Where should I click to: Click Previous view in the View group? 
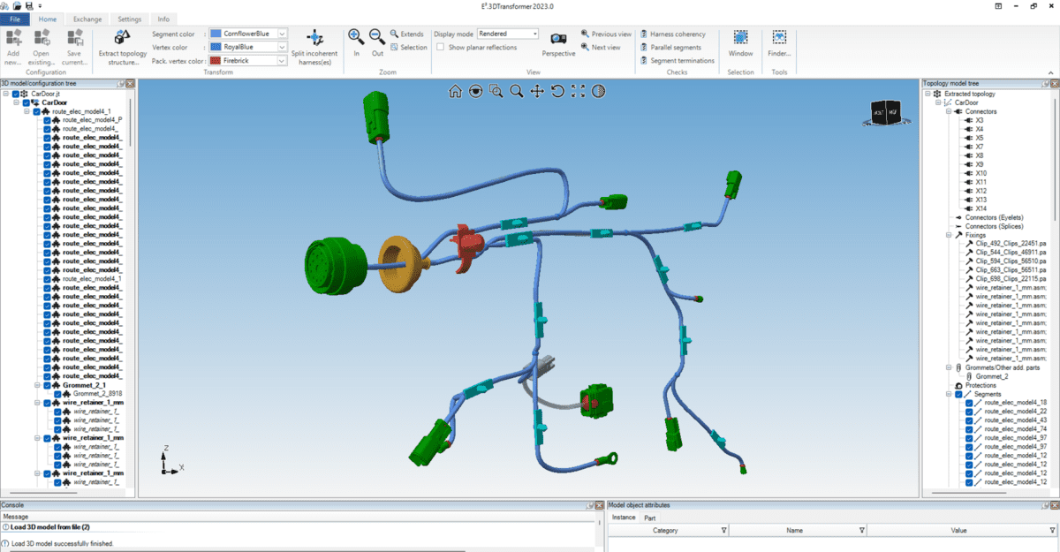point(604,34)
